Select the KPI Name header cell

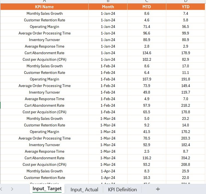44,7
